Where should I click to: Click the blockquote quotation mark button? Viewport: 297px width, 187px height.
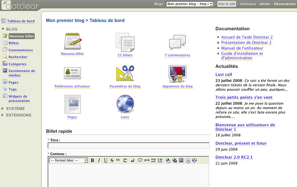tap(118, 160)
